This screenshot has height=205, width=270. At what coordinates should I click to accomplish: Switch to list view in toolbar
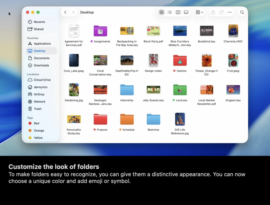point(170,12)
